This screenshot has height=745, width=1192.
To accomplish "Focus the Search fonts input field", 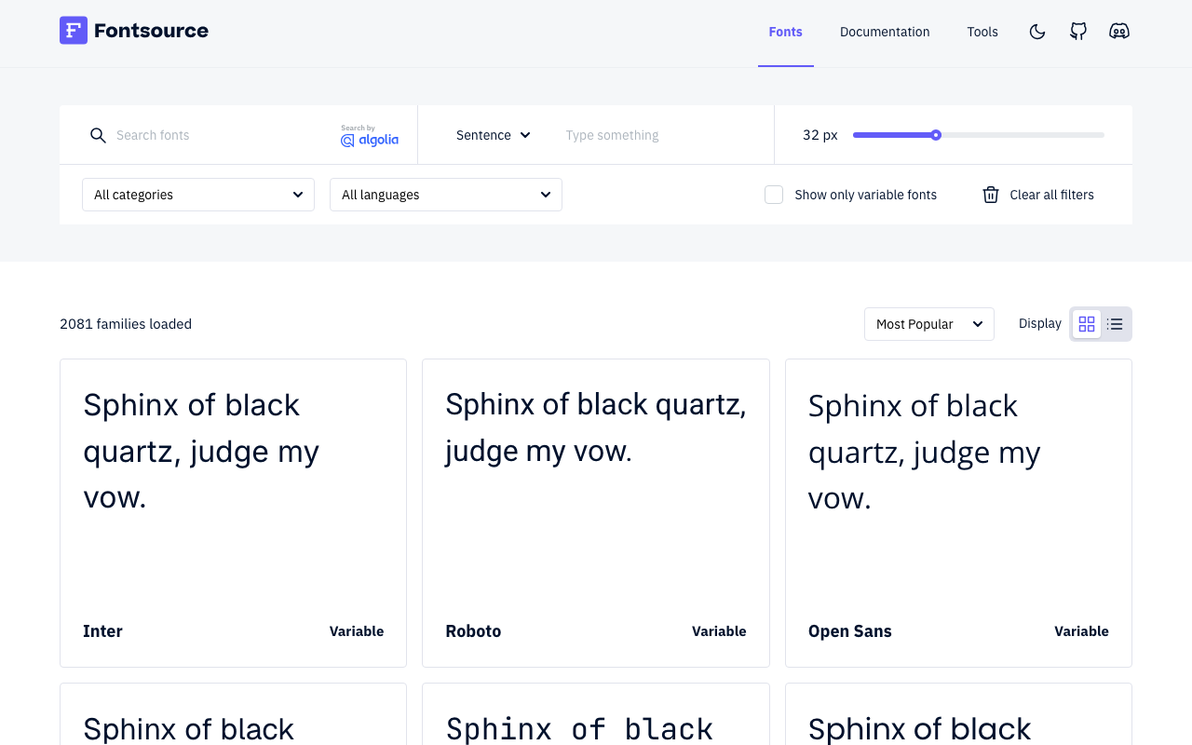I will tap(219, 135).
